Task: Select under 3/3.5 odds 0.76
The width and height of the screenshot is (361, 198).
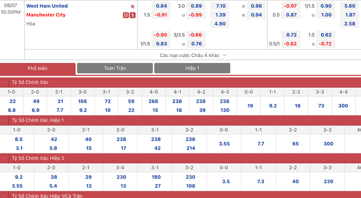Action: tap(196, 44)
